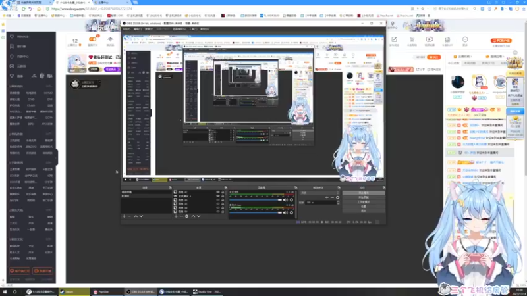Click the video play icon in Douyu header
The image size is (527, 296).
click(430, 39)
